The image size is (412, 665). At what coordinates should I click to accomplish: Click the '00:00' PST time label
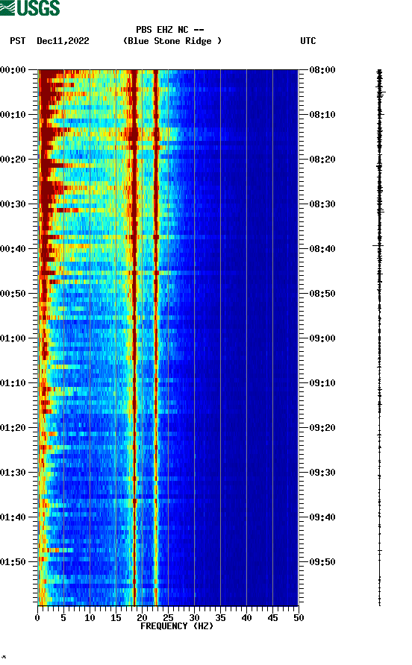tap(13, 69)
